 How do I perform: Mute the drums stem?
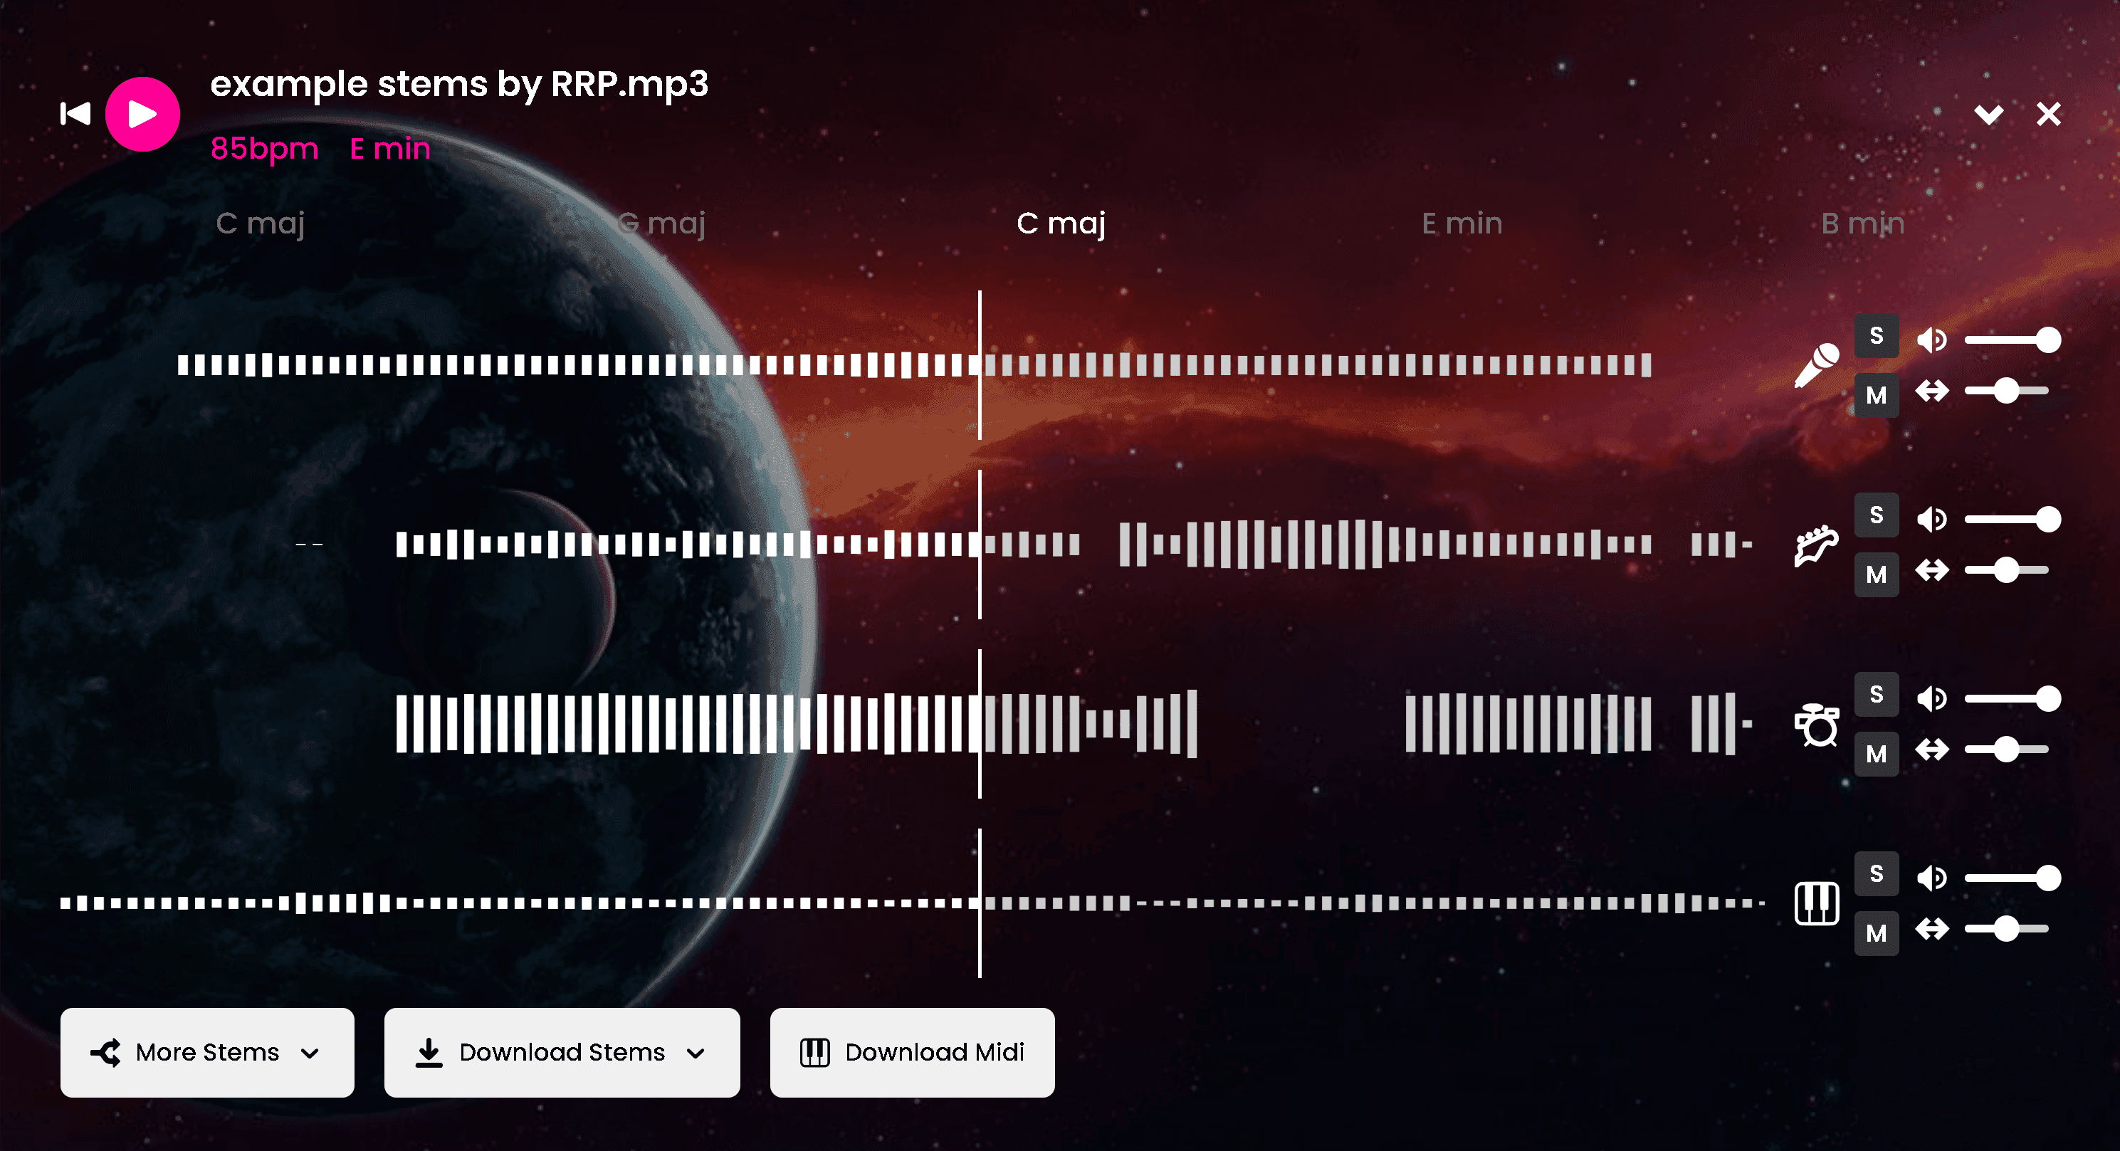point(1877,755)
